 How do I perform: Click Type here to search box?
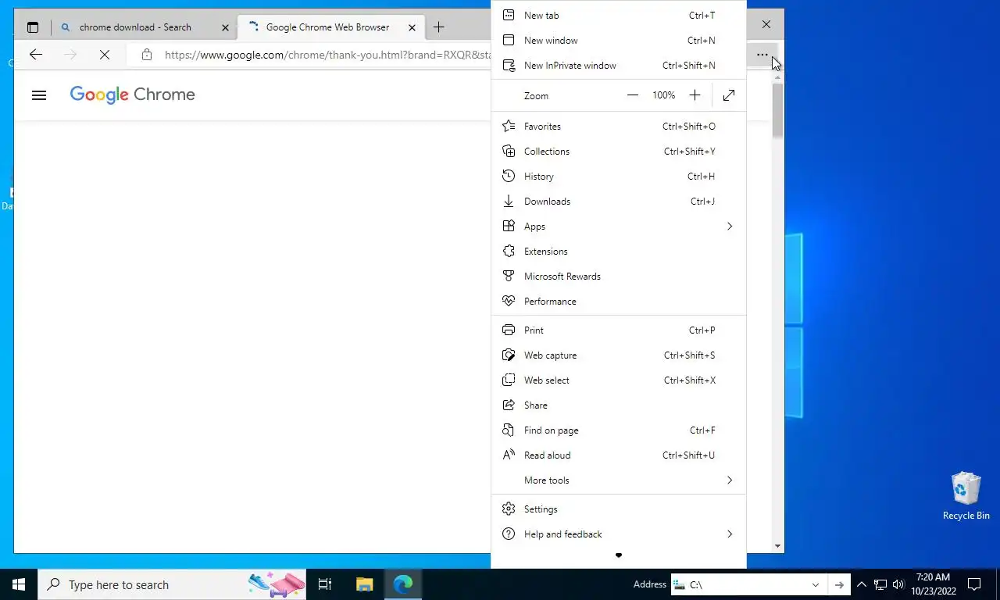(x=172, y=584)
